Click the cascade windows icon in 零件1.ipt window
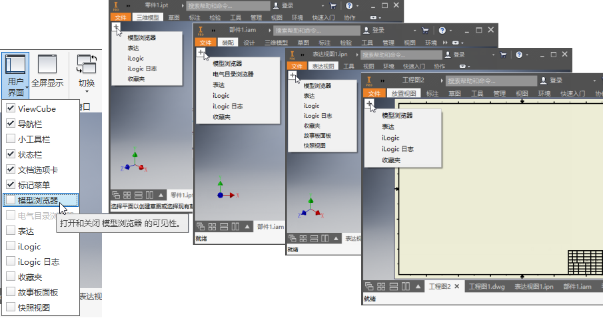Image resolution: width=603 pixels, height=320 pixels. point(116,195)
